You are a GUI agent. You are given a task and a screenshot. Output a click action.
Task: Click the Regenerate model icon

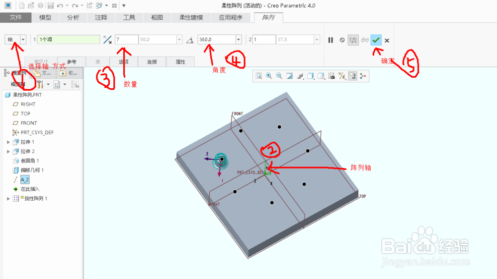click(x=89, y=5)
